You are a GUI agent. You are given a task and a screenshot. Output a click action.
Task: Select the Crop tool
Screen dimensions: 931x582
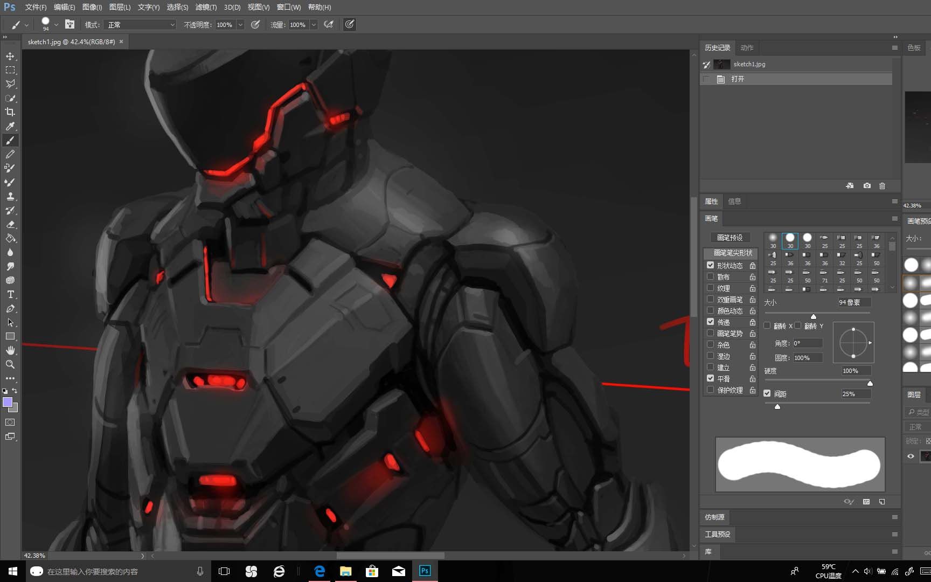[x=10, y=112]
